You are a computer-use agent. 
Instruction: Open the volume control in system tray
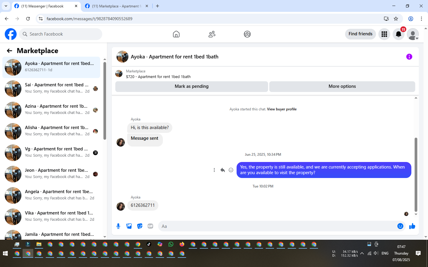pyautogui.click(x=376, y=253)
